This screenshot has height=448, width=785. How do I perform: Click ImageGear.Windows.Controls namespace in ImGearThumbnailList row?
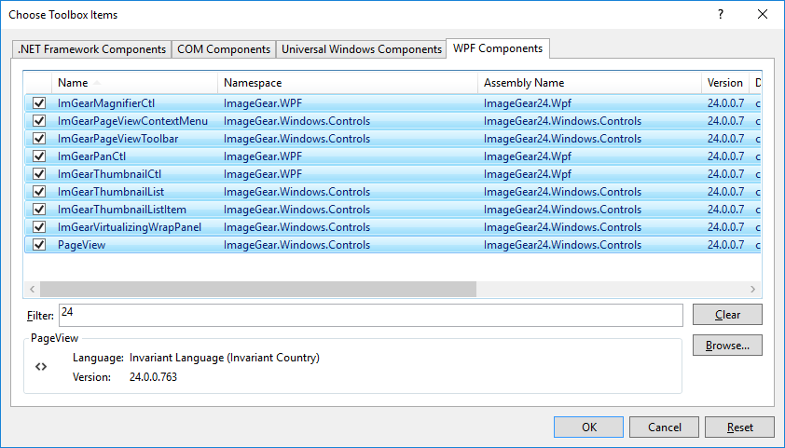click(x=296, y=192)
